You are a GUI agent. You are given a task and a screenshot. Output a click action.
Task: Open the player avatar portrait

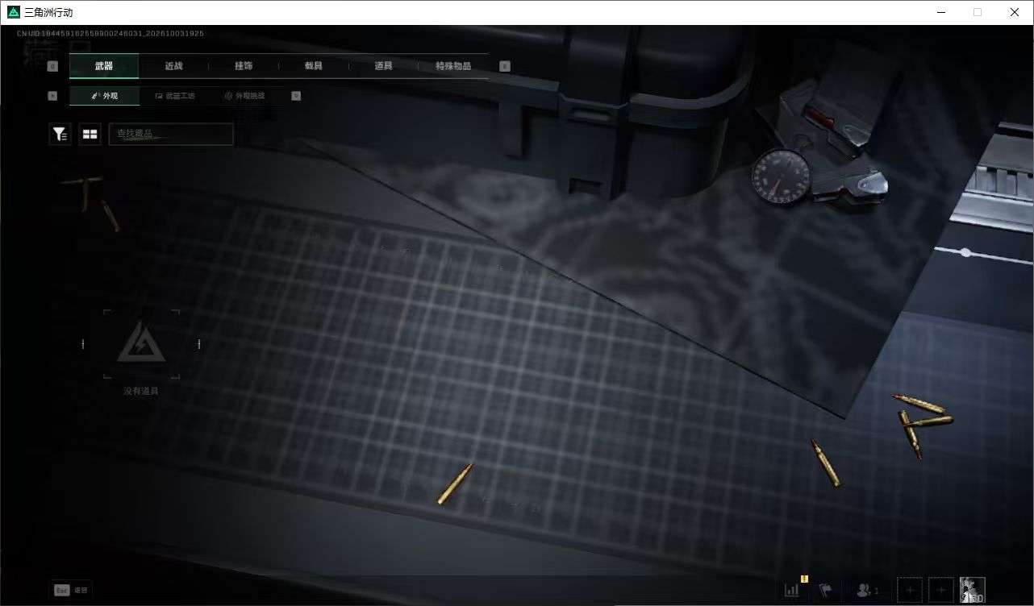[x=973, y=590]
